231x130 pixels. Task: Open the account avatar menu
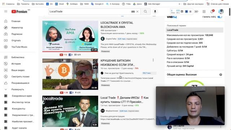[221, 12]
